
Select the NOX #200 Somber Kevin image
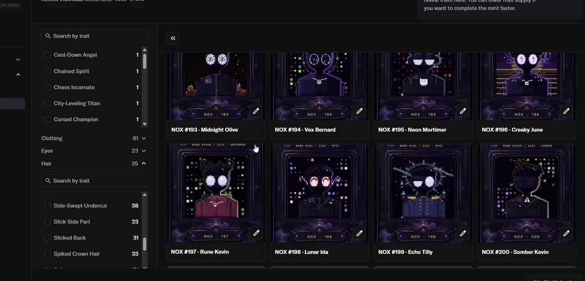tap(526, 192)
